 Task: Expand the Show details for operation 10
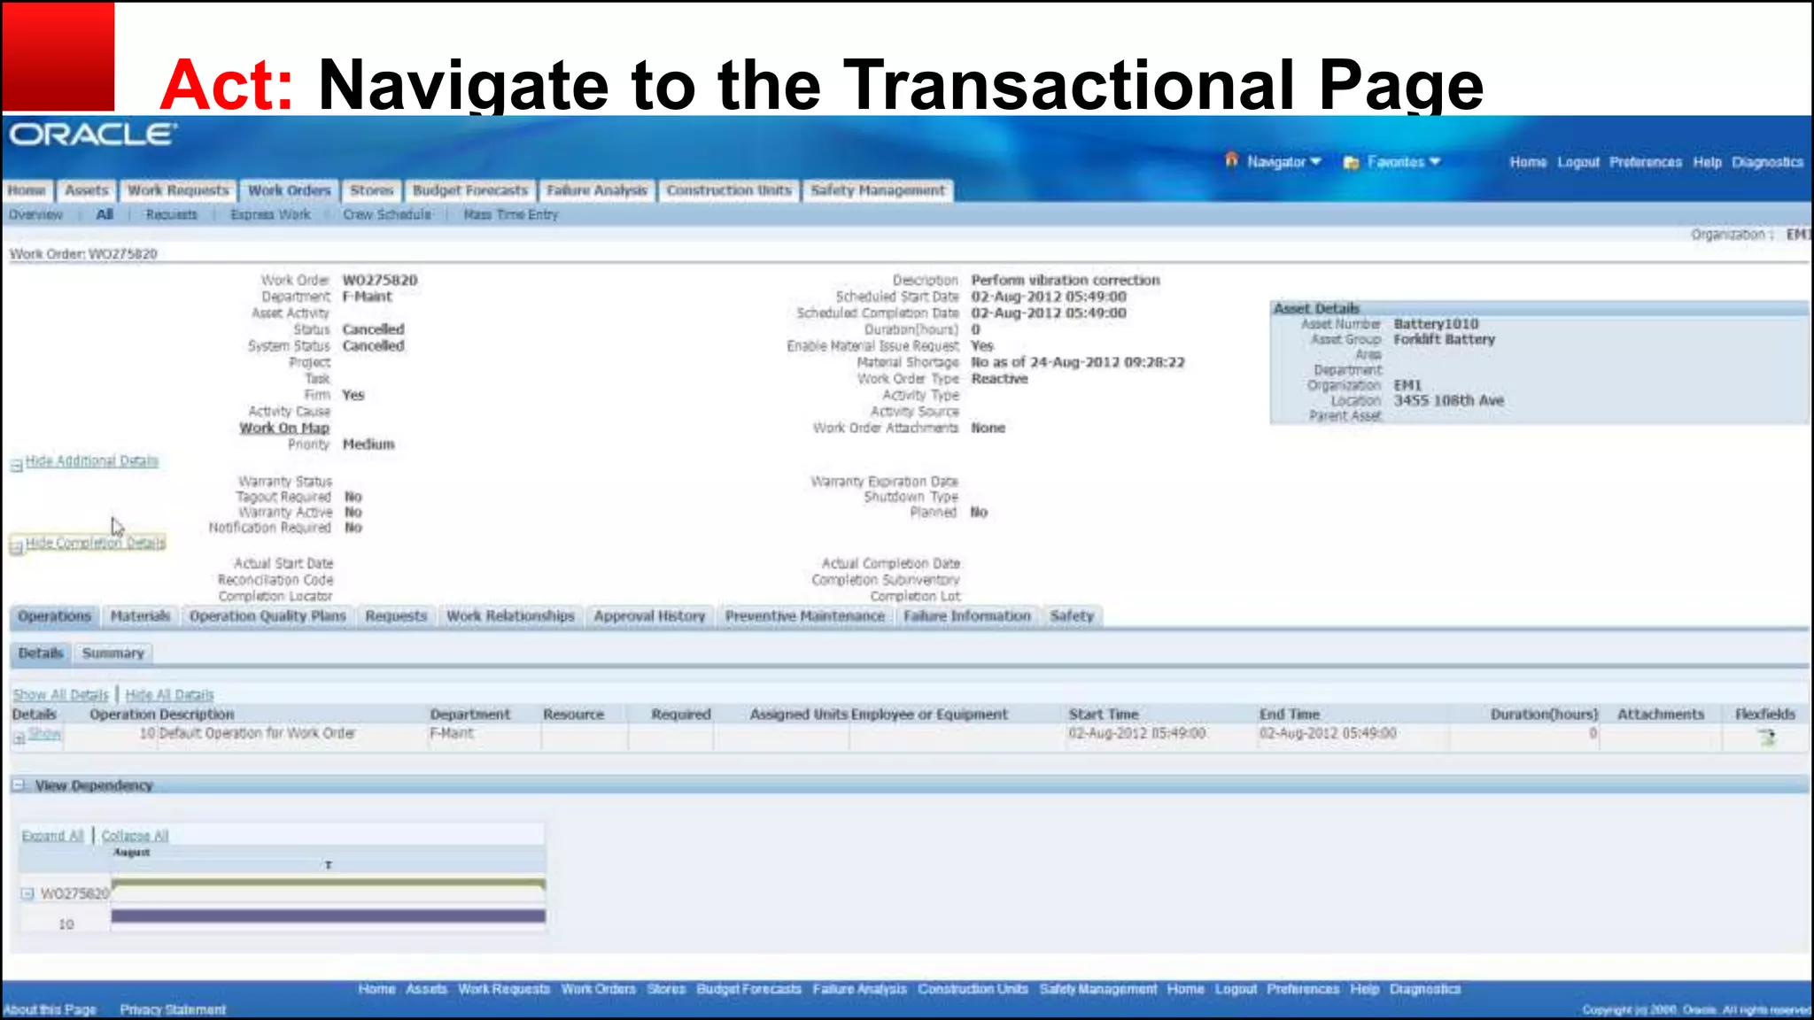pyautogui.click(x=44, y=734)
